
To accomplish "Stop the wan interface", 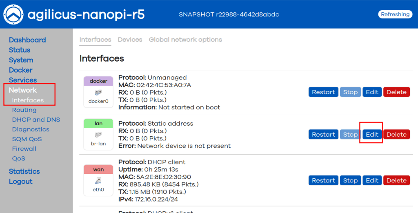I will 350,180.
